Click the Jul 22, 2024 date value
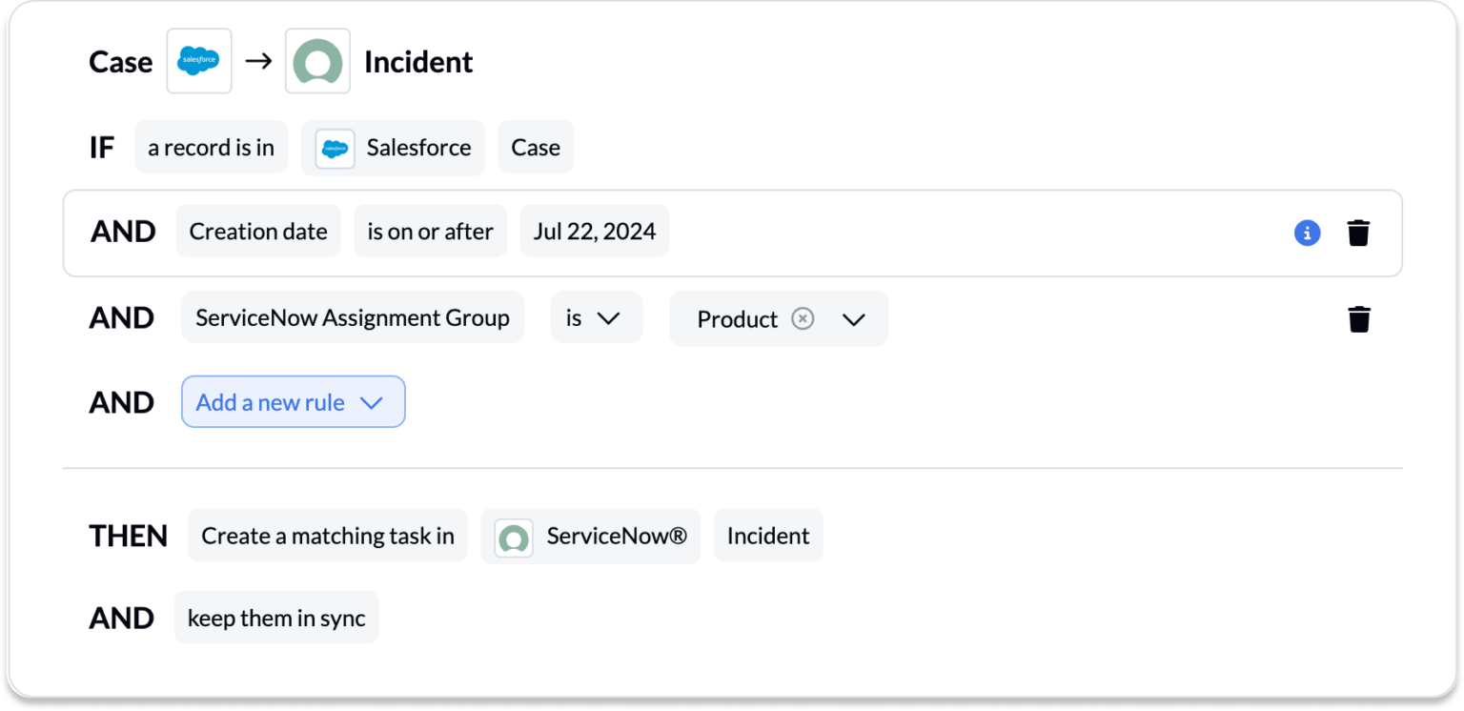The height and width of the screenshot is (711, 1464). [594, 231]
